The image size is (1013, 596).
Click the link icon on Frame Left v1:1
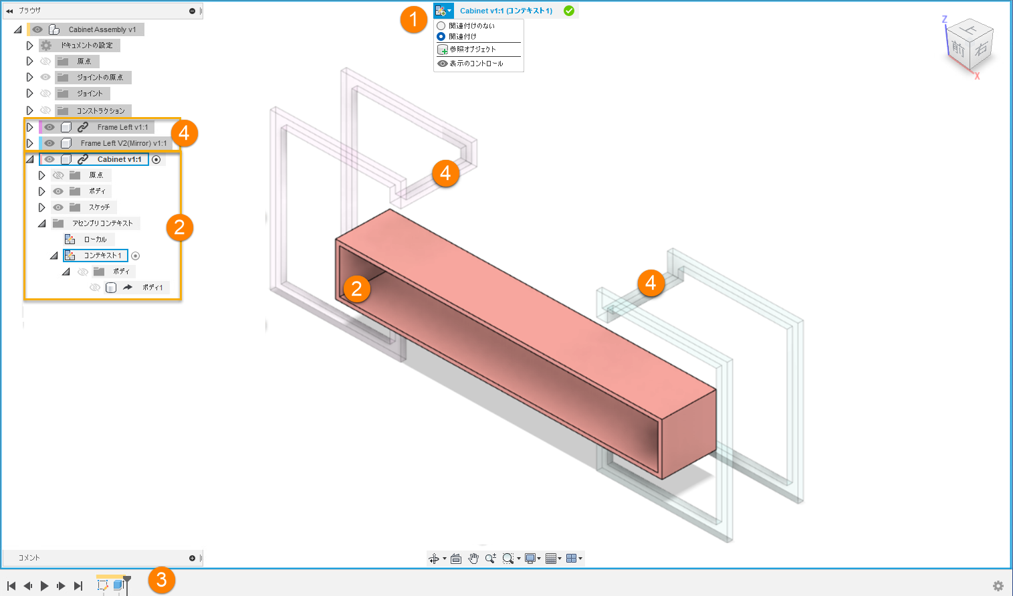click(x=83, y=127)
